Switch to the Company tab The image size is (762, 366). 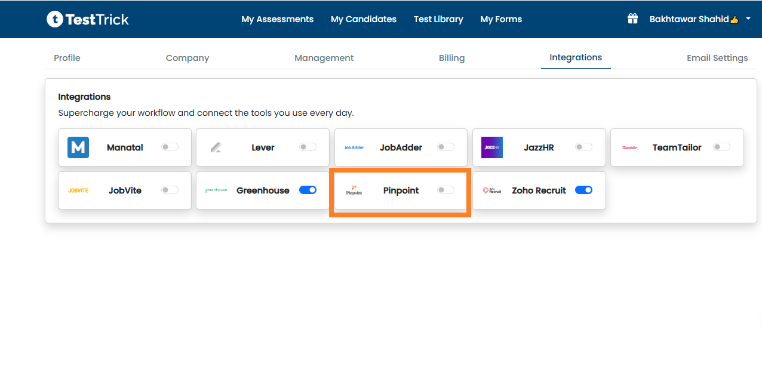(x=188, y=58)
